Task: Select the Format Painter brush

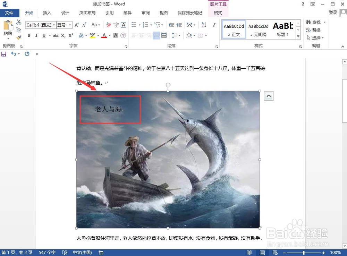Action: coord(19,37)
